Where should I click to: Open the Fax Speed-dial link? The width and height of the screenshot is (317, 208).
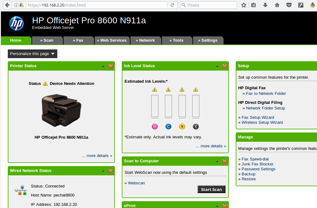(x=255, y=159)
